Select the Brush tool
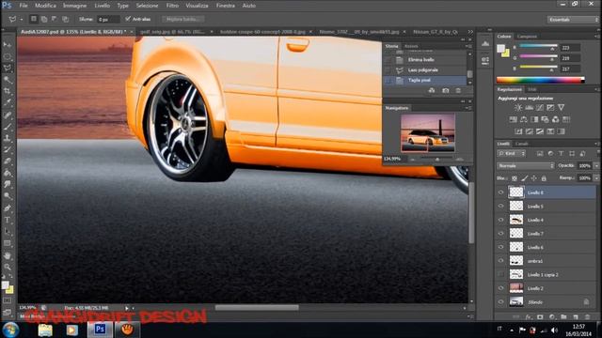Image resolution: width=602 pixels, height=338 pixels. click(x=8, y=127)
